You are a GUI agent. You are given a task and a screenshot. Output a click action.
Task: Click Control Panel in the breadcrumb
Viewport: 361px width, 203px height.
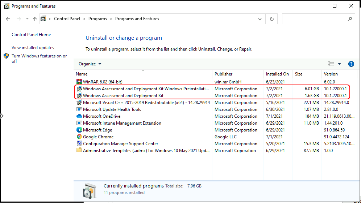pos(67,19)
